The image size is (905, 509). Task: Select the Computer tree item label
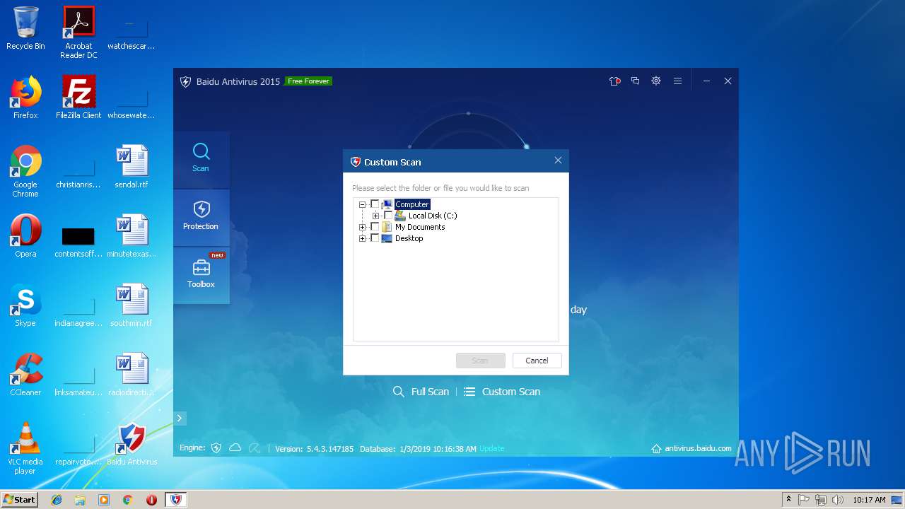(412, 204)
